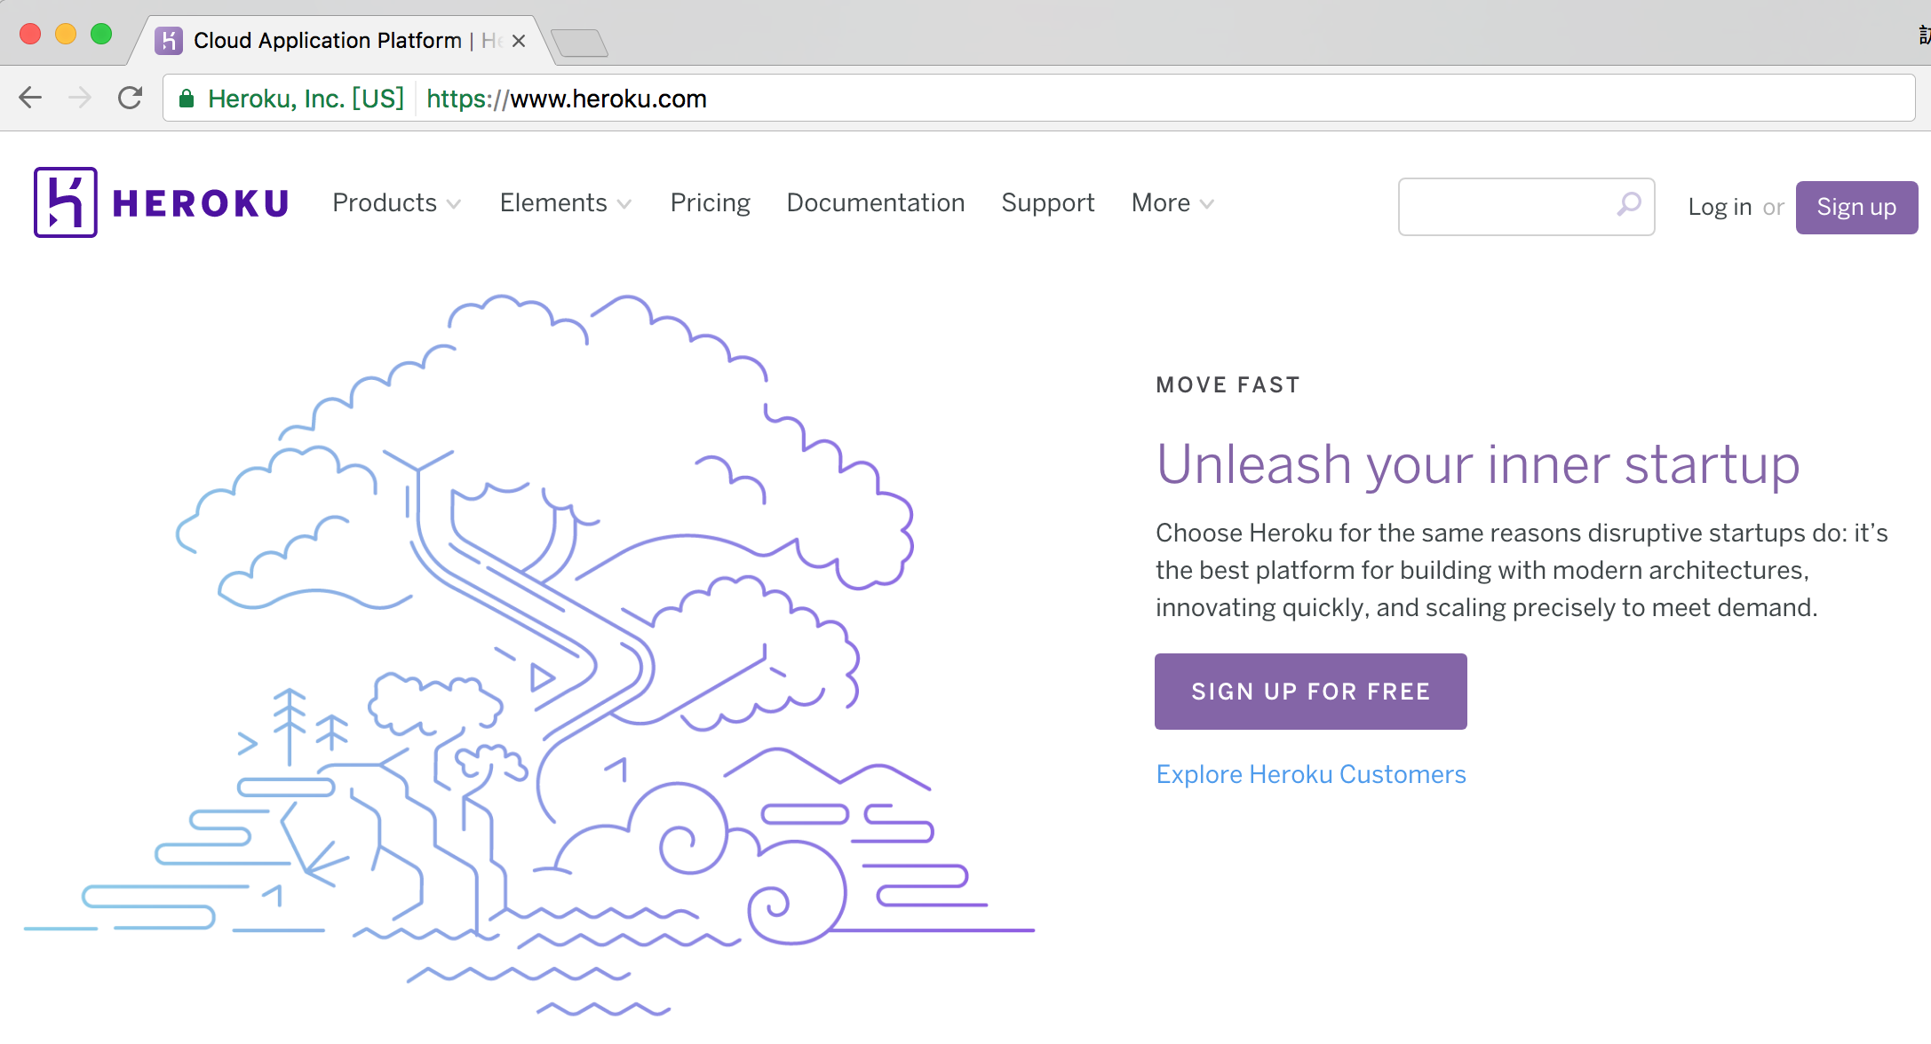Viewport: 1931px width, 1044px height.
Task: Expand the Products dropdown menu
Action: point(396,203)
